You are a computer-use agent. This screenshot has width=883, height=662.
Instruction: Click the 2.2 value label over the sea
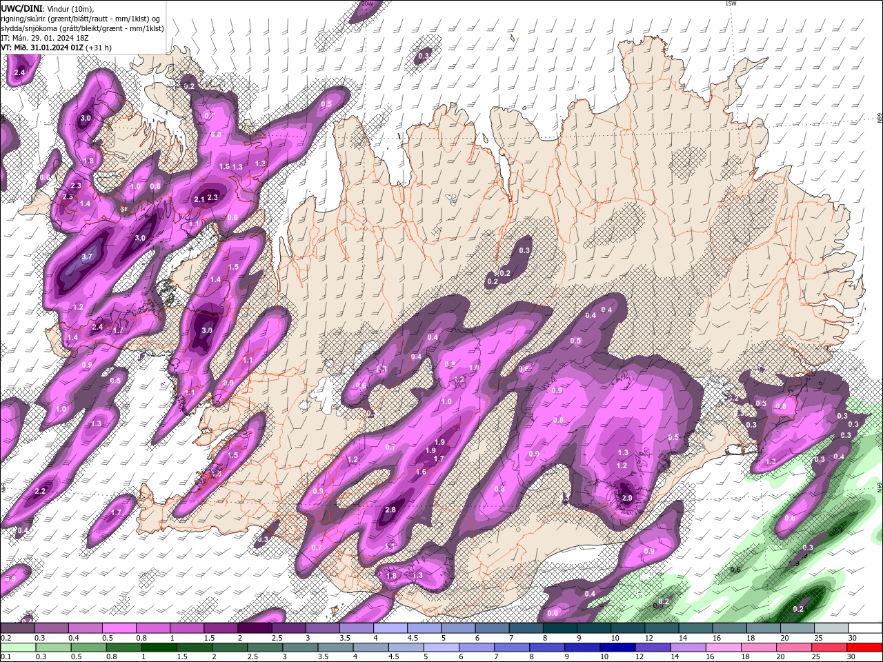(40, 491)
